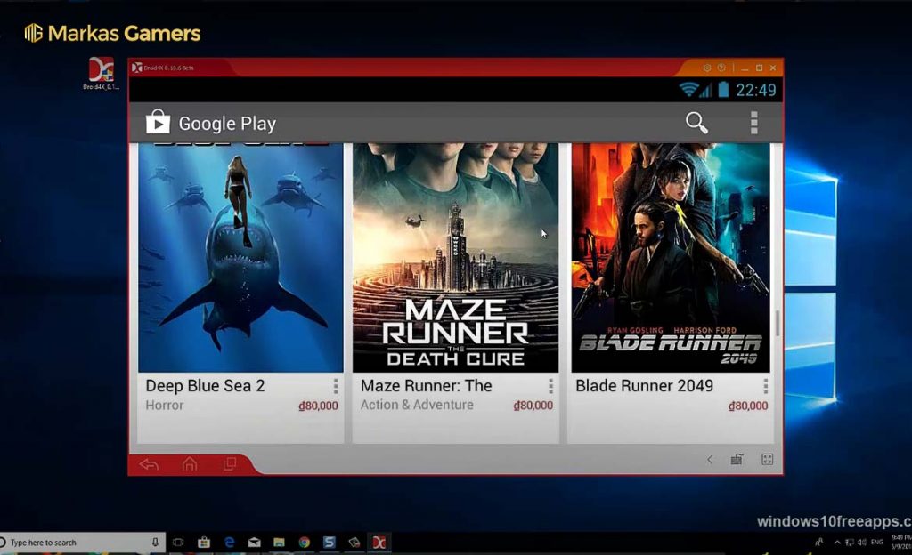Image resolution: width=912 pixels, height=555 pixels.
Task: Minimize the Droid4X window
Action: [x=745, y=68]
